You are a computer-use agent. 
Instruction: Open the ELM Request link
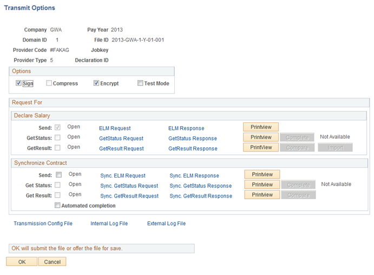point(115,128)
